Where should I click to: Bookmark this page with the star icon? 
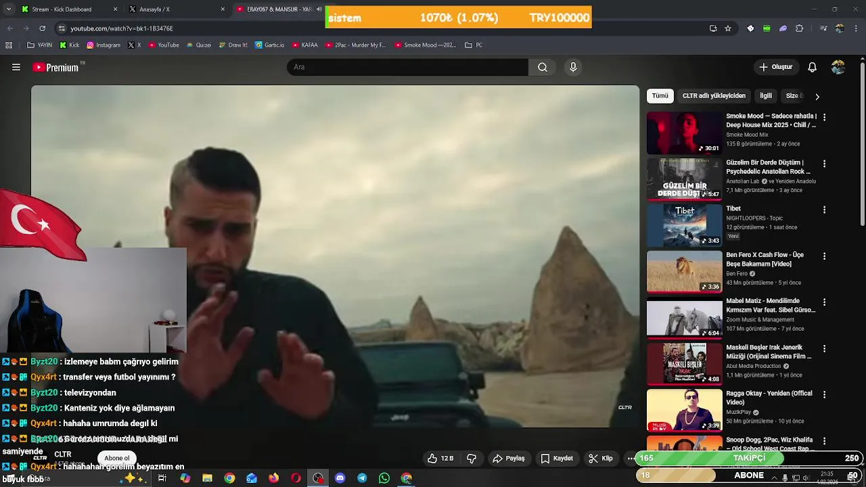coord(728,28)
